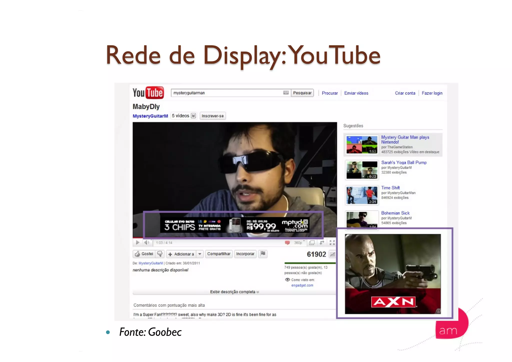Viewport: 512px width, 362px height.
Task: Like the video with the Gostei button
Action: (144, 254)
